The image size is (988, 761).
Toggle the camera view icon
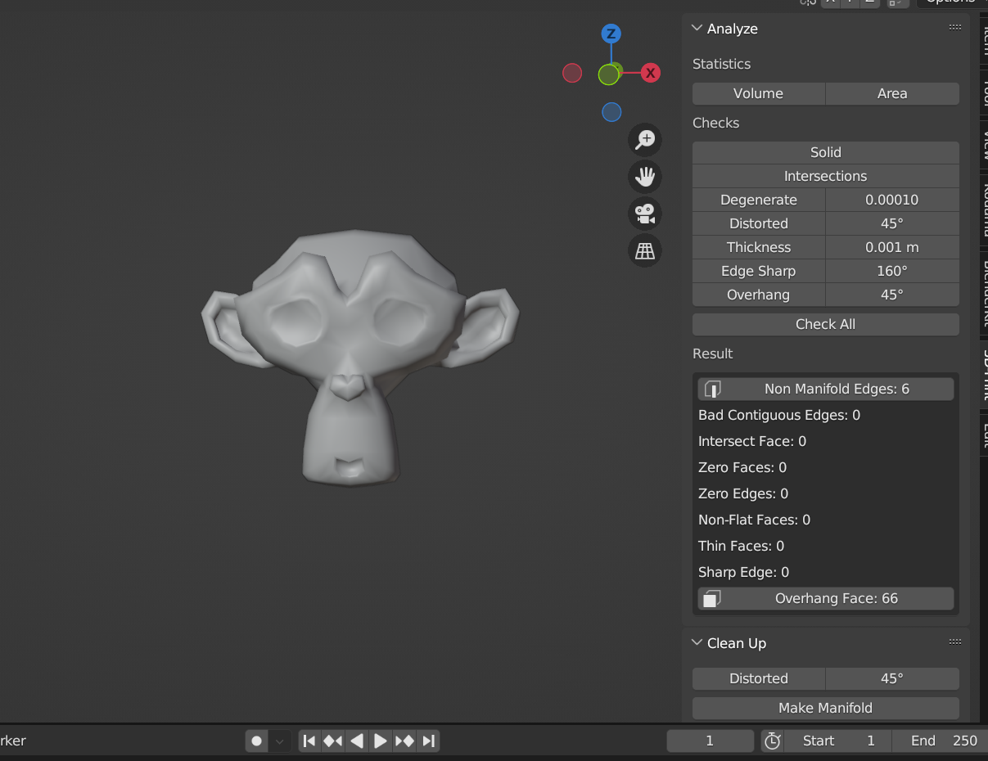645,214
